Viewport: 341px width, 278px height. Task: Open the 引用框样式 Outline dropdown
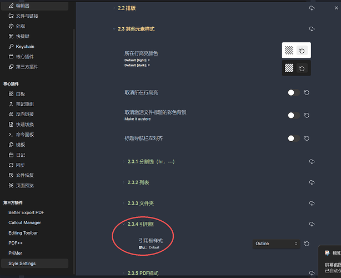click(276, 244)
